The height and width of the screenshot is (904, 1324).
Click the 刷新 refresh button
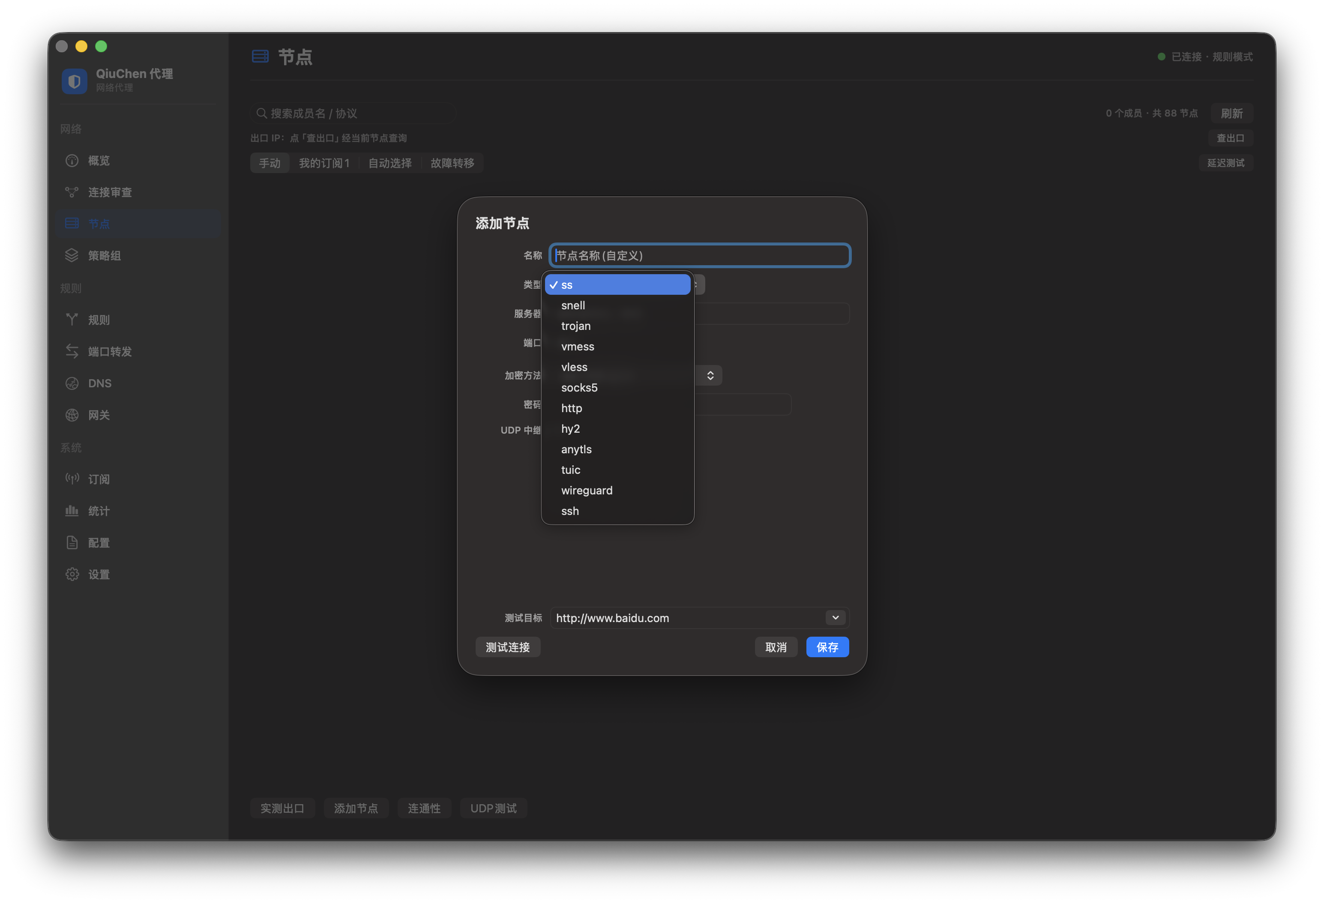click(1232, 114)
